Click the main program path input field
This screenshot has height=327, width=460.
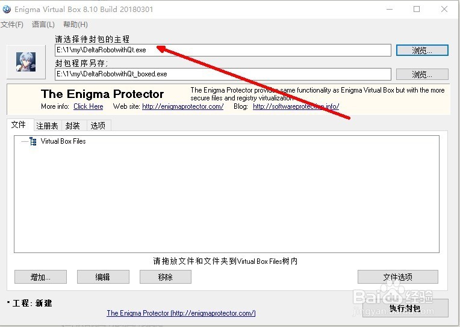click(223, 50)
